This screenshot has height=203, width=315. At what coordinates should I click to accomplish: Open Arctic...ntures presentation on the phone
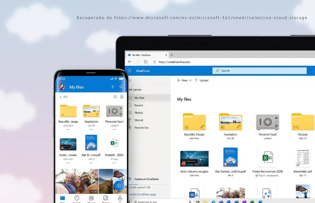68,144
